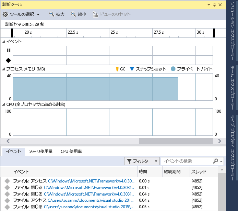
Task: Sort by 継続期間 column header
Action: tap(176, 172)
